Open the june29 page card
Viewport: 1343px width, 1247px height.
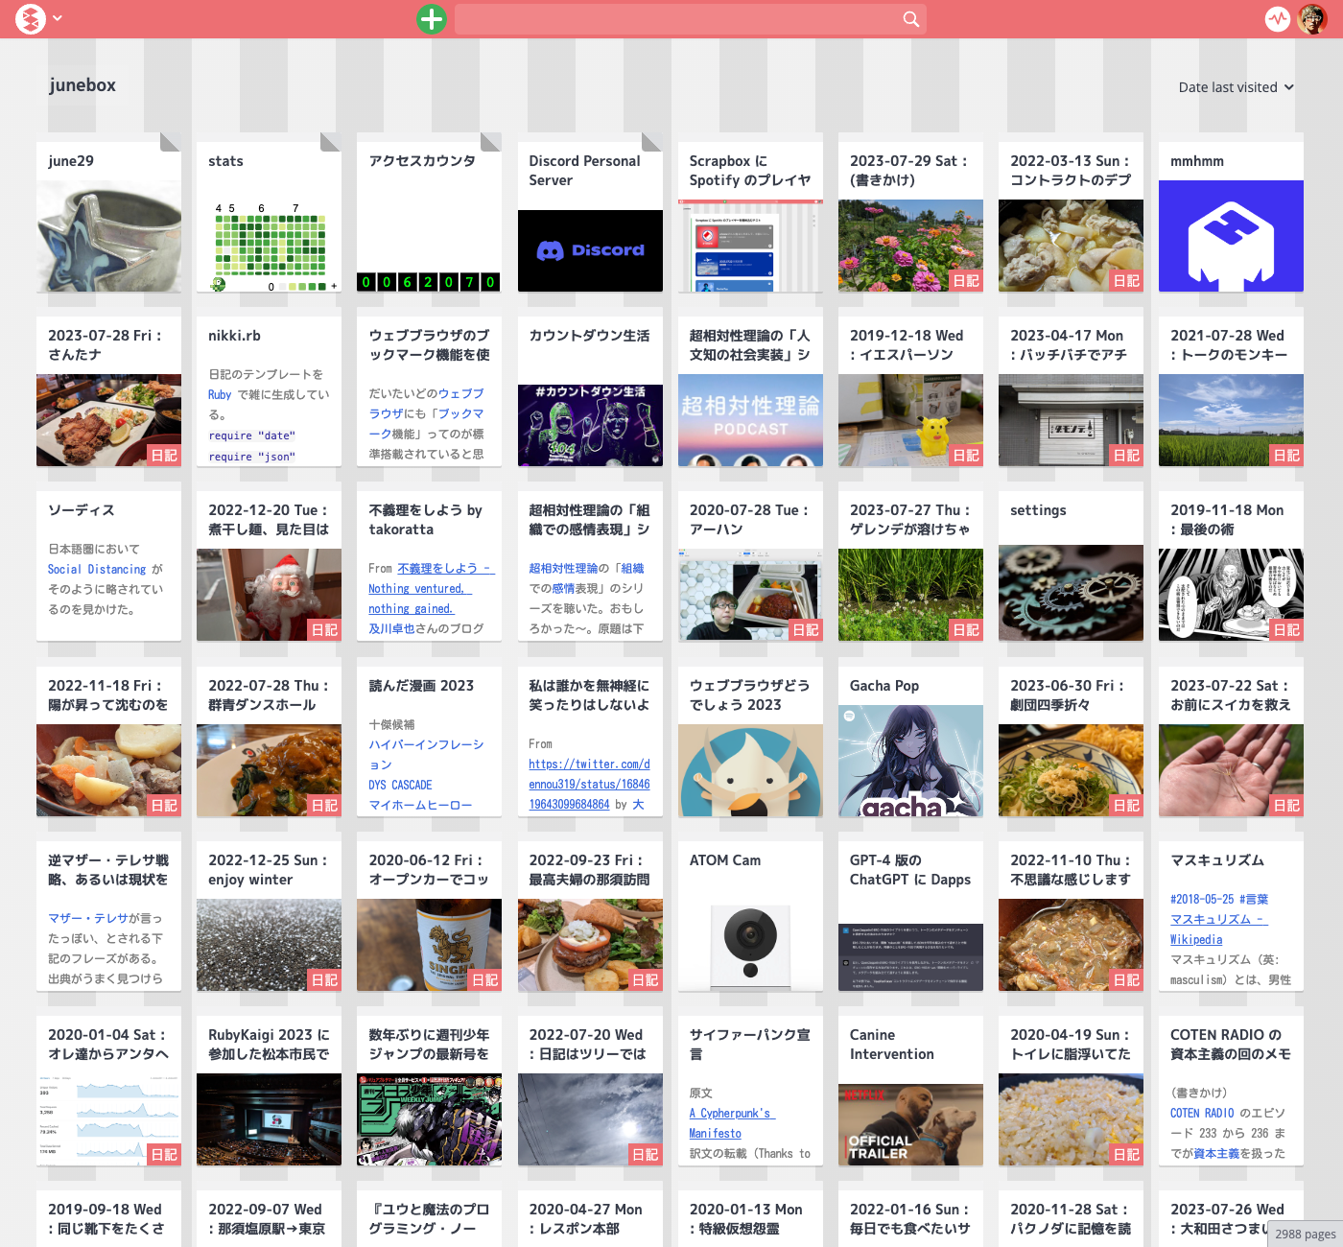[108, 212]
